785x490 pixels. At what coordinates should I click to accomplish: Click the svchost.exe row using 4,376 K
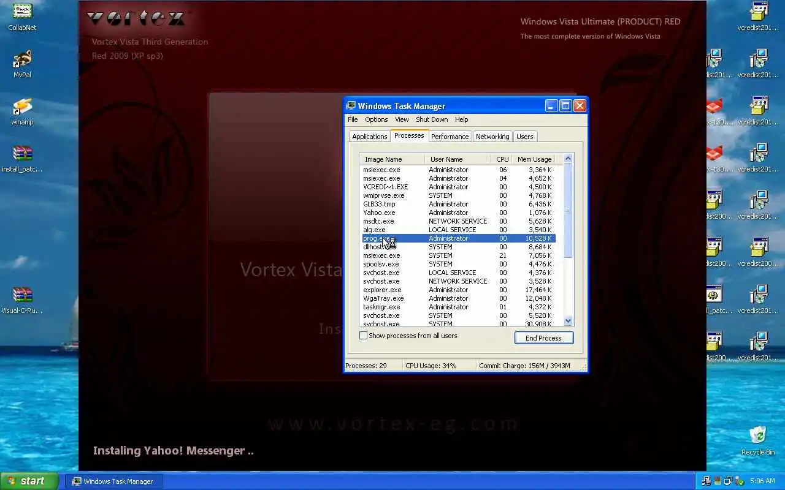458,273
